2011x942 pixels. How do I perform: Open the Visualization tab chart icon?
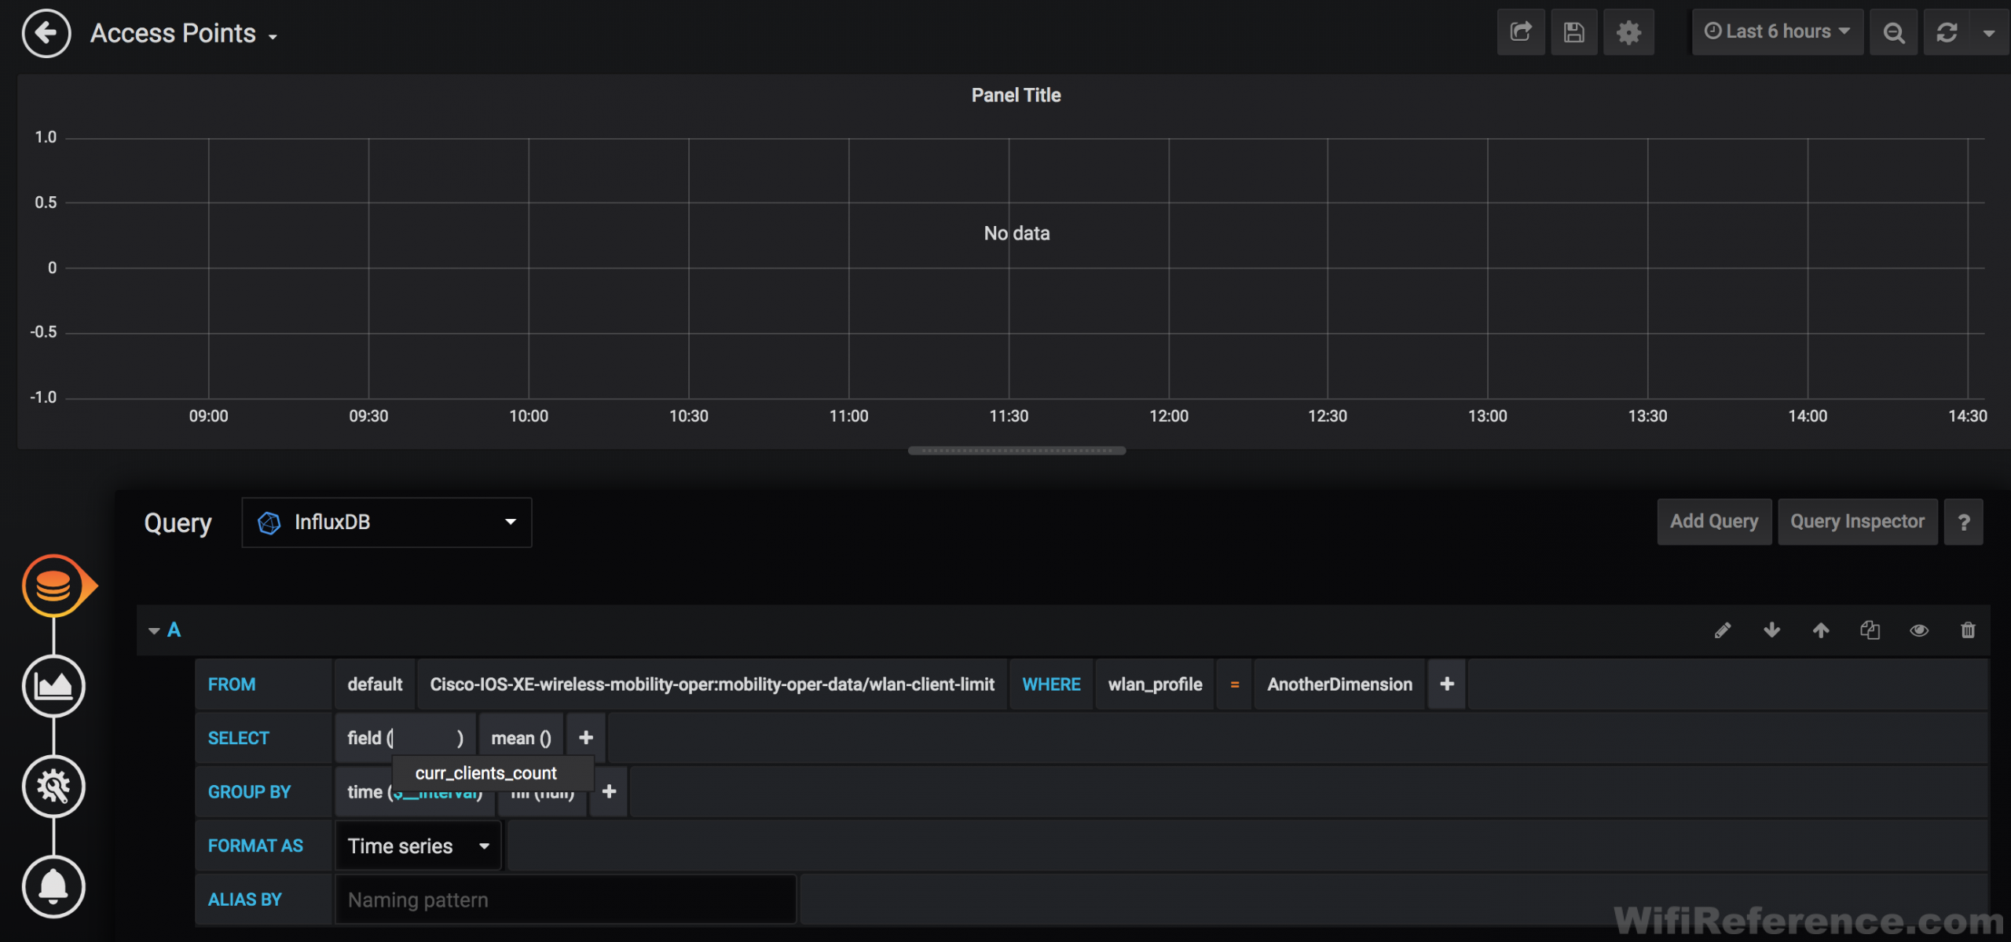53,686
